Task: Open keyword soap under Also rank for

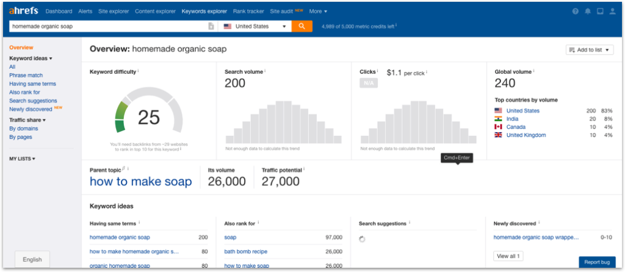Action: (230, 237)
